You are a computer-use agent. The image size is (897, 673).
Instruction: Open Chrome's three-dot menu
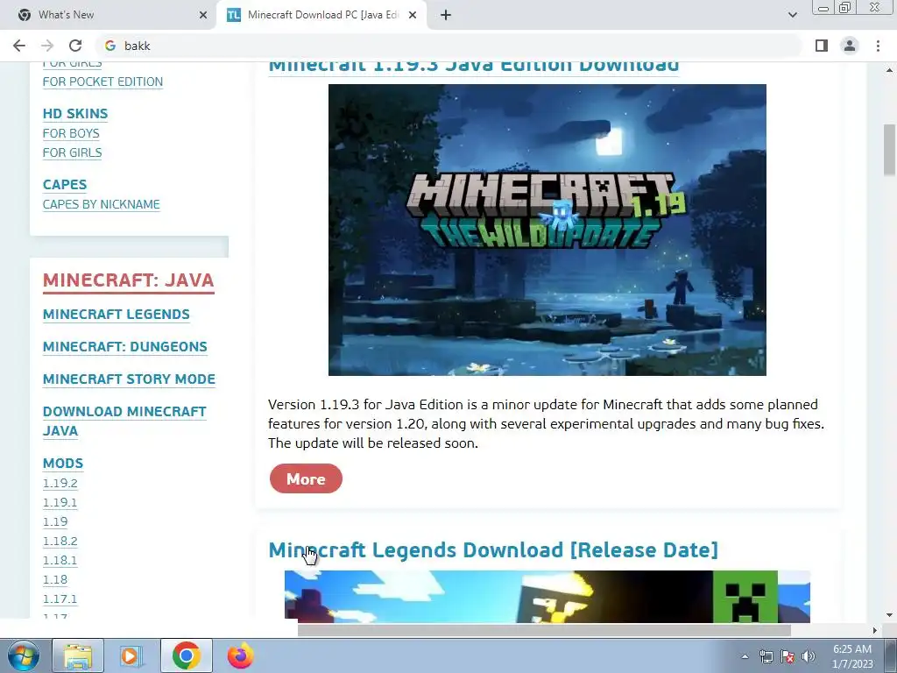(878, 46)
